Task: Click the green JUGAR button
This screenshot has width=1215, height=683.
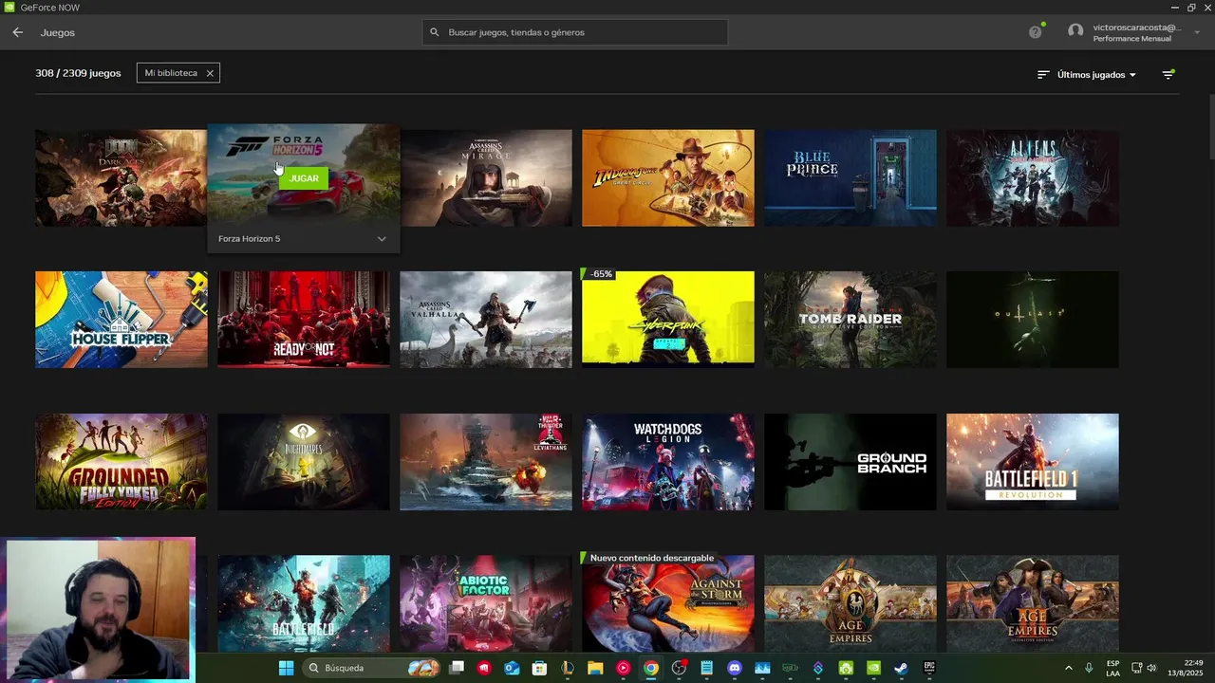Action: (304, 178)
